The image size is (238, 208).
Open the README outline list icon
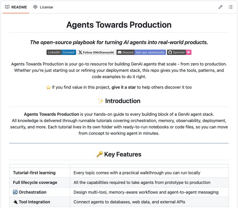[x=230, y=7]
